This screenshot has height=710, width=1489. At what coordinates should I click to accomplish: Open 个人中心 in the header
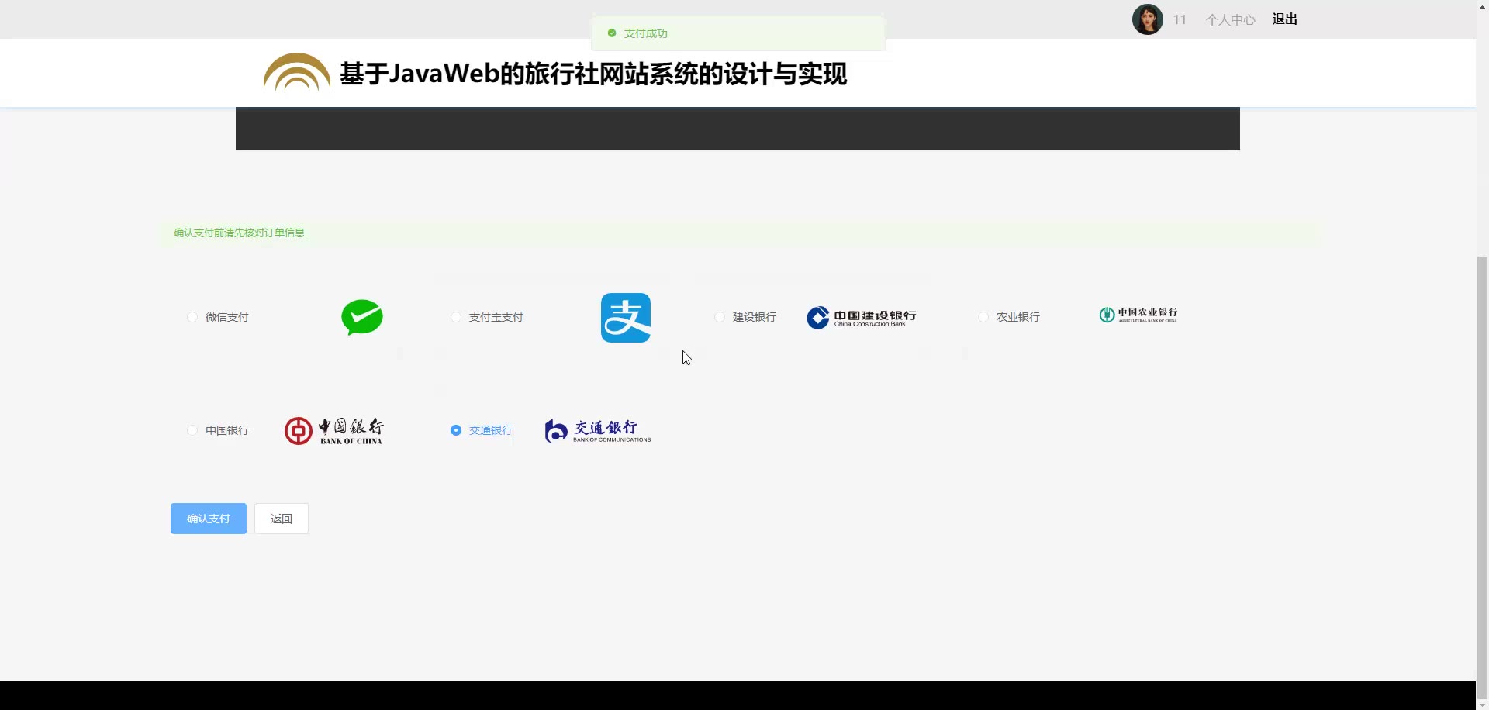[x=1231, y=19]
